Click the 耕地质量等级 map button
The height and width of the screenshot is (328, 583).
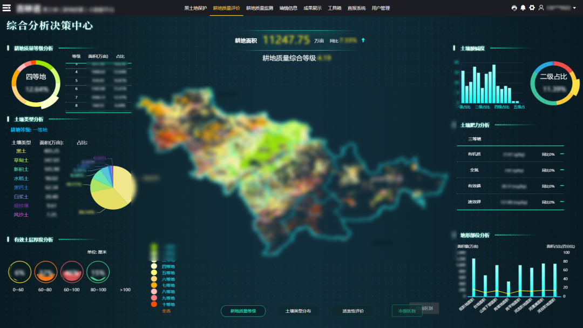click(x=243, y=311)
